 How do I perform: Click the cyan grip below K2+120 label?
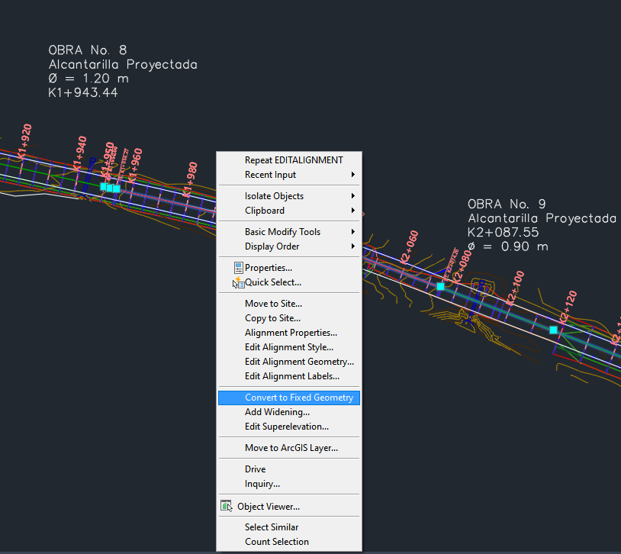pyautogui.click(x=553, y=330)
